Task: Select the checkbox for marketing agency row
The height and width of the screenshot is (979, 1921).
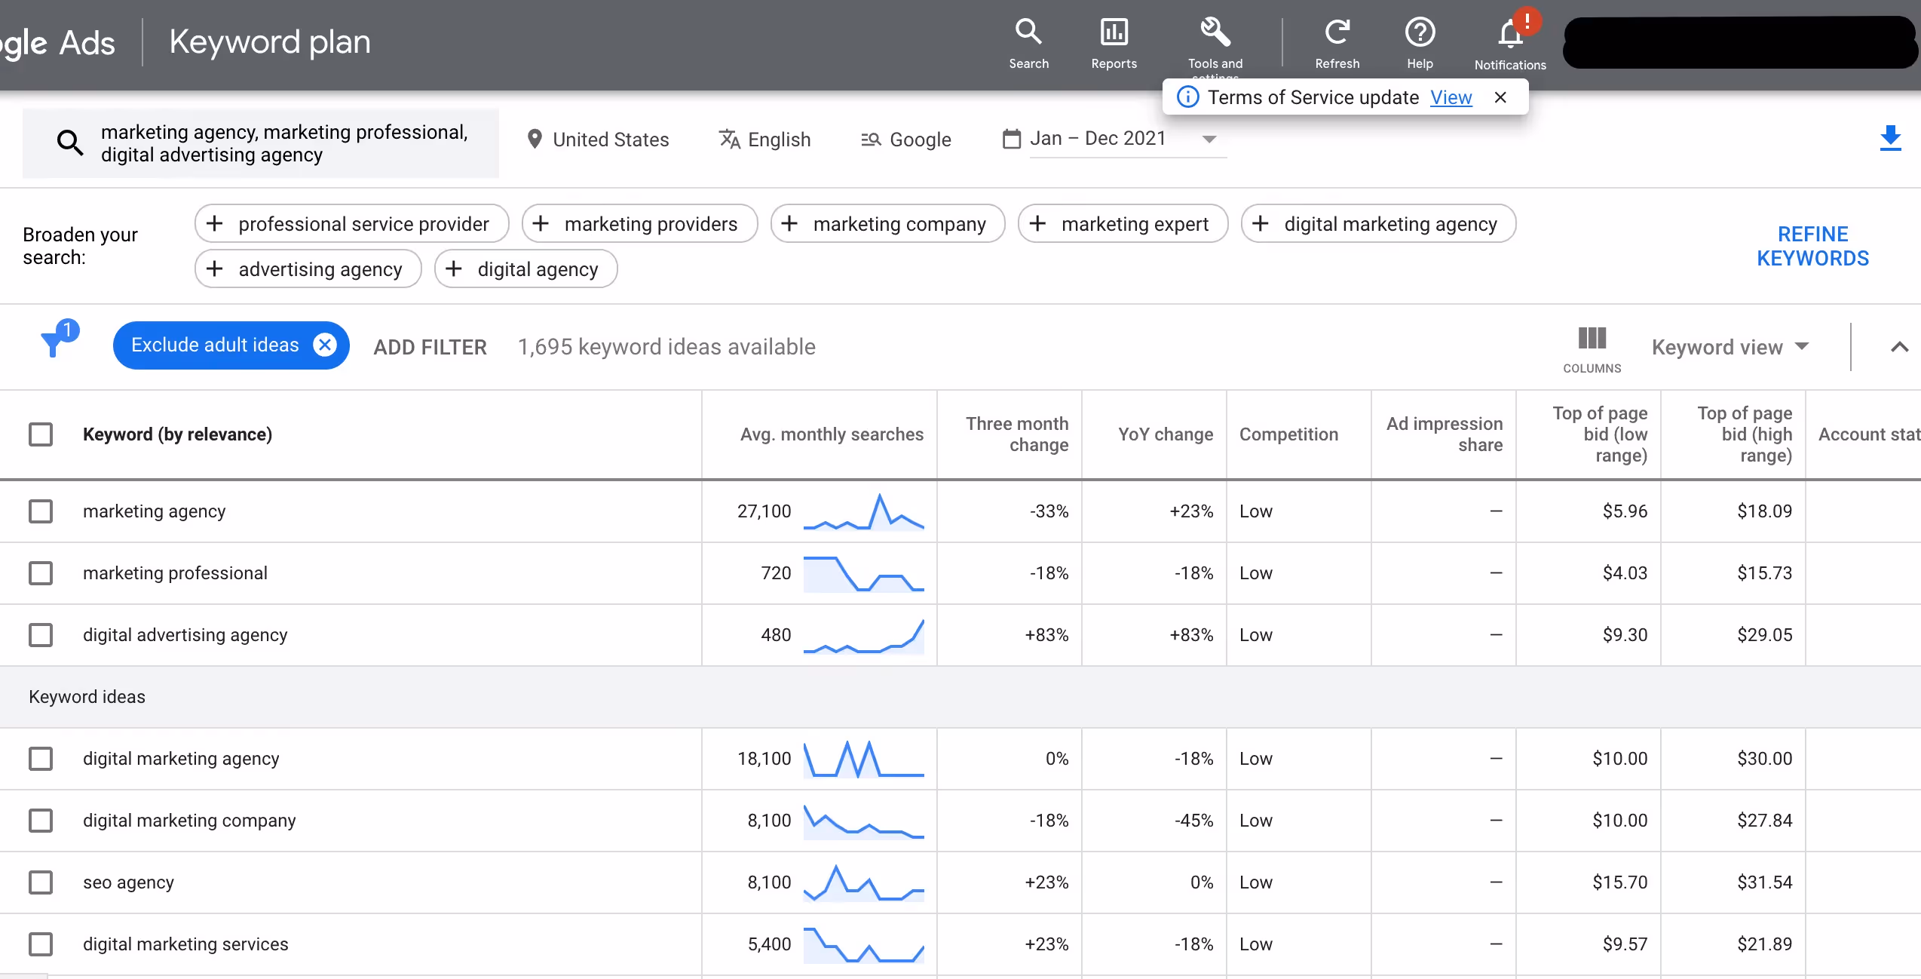Action: (x=41, y=511)
